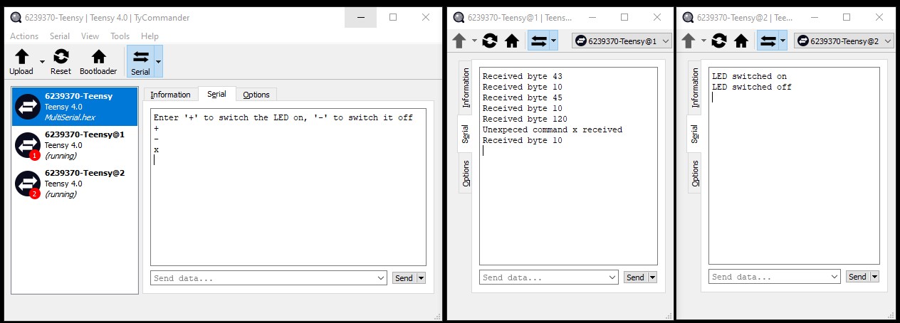The height and width of the screenshot is (323, 900).
Task: Toggle serial icon in Teensy@1 window
Action: [538, 41]
